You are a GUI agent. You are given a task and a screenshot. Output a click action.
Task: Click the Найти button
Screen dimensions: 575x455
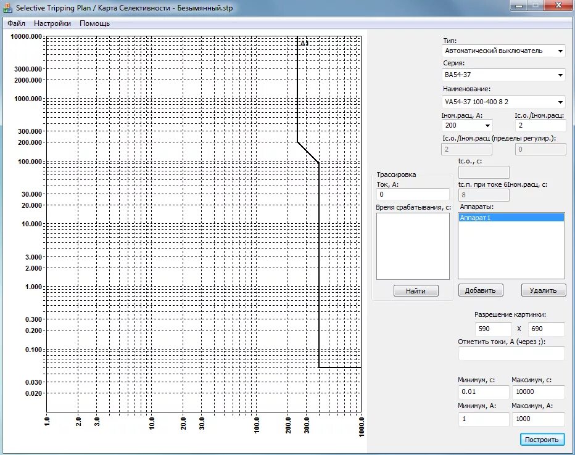pos(416,291)
